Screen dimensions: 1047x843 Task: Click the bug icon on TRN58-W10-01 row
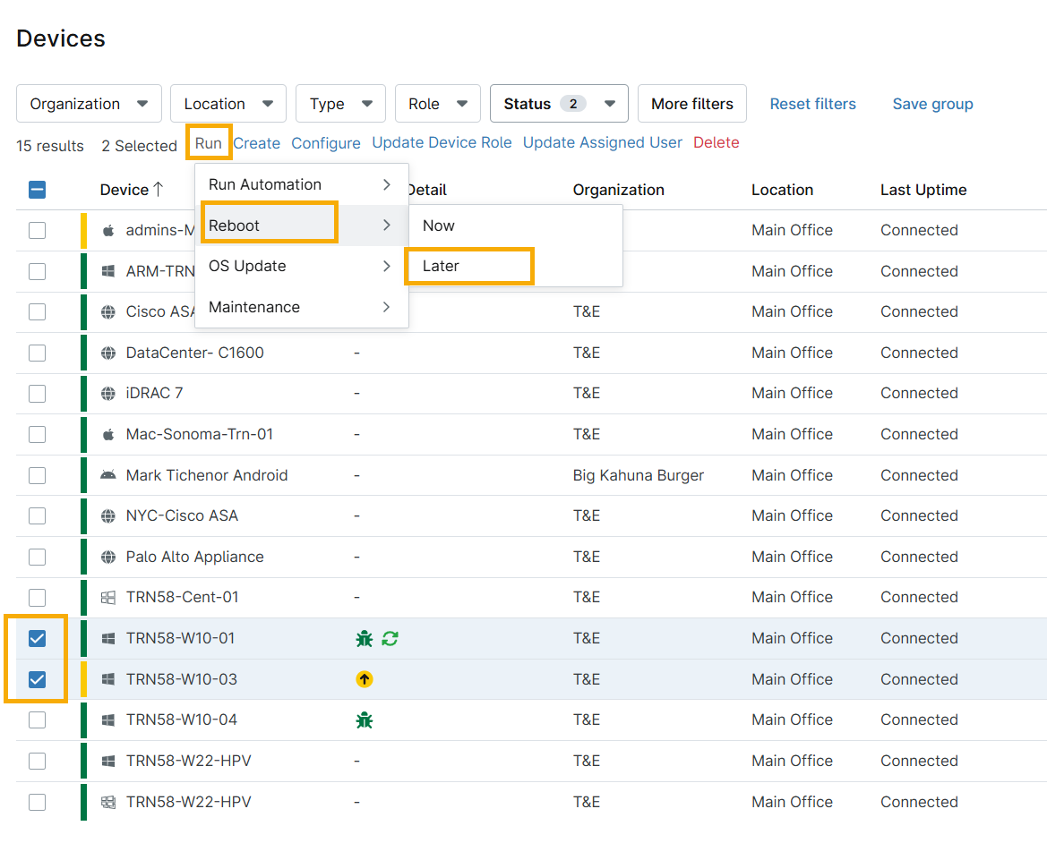point(364,638)
